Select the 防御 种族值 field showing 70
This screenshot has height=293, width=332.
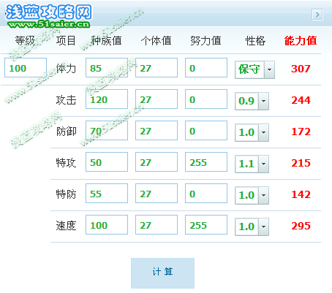click(107, 131)
